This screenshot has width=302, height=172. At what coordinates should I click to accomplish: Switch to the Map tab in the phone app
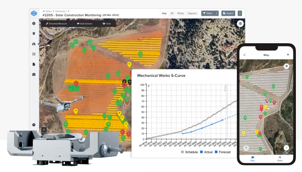coord(253,159)
